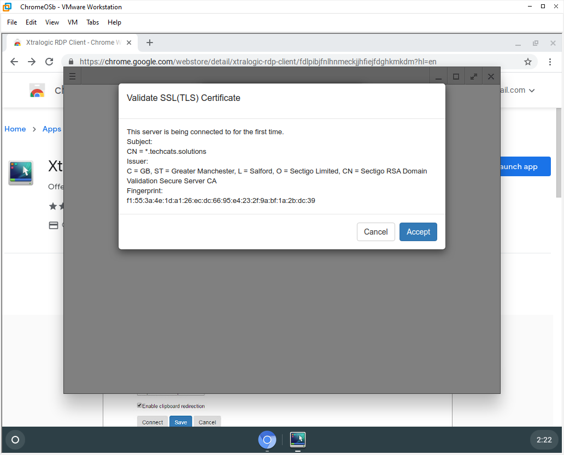
Task: Open the VMware VM menu
Action: [72, 22]
